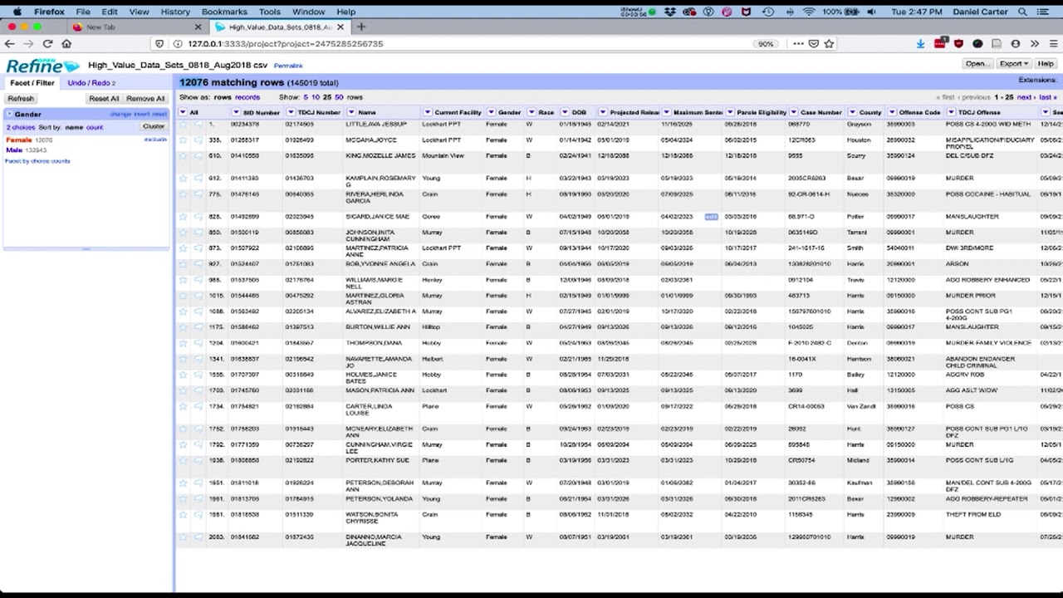Click the Reset All button
Image resolution: width=1063 pixels, height=598 pixels.
coord(104,99)
